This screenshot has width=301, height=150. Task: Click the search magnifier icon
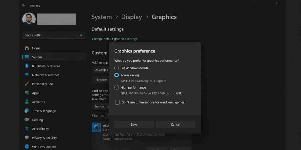[81, 35]
